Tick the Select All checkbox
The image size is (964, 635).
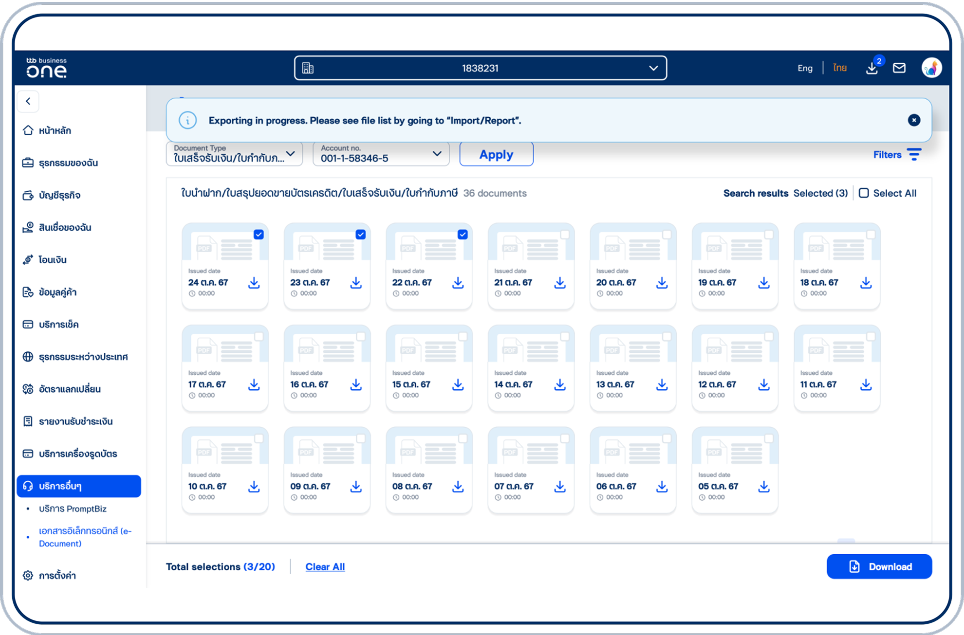coord(864,193)
